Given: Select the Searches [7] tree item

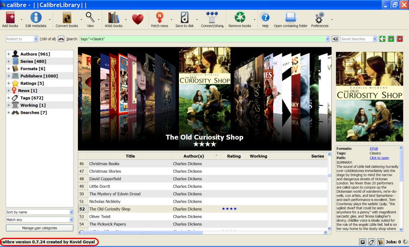Looking at the screenshot, I should (x=34, y=113).
